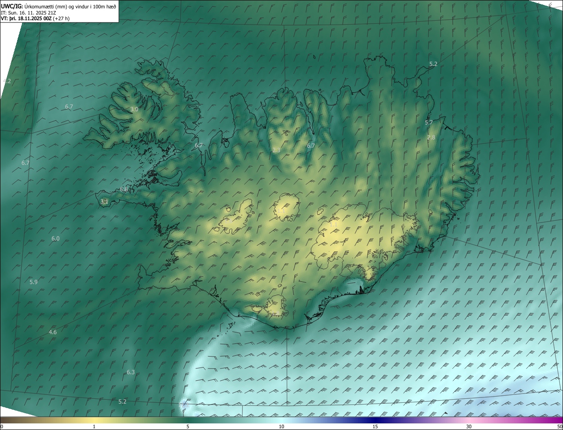Click the 3.1 value on Snæfellsnes peninsula

tap(104, 201)
